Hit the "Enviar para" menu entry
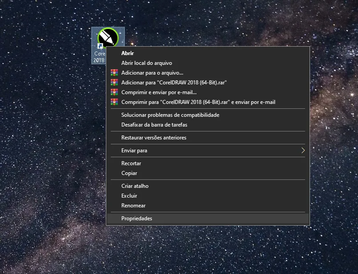 click(134, 151)
